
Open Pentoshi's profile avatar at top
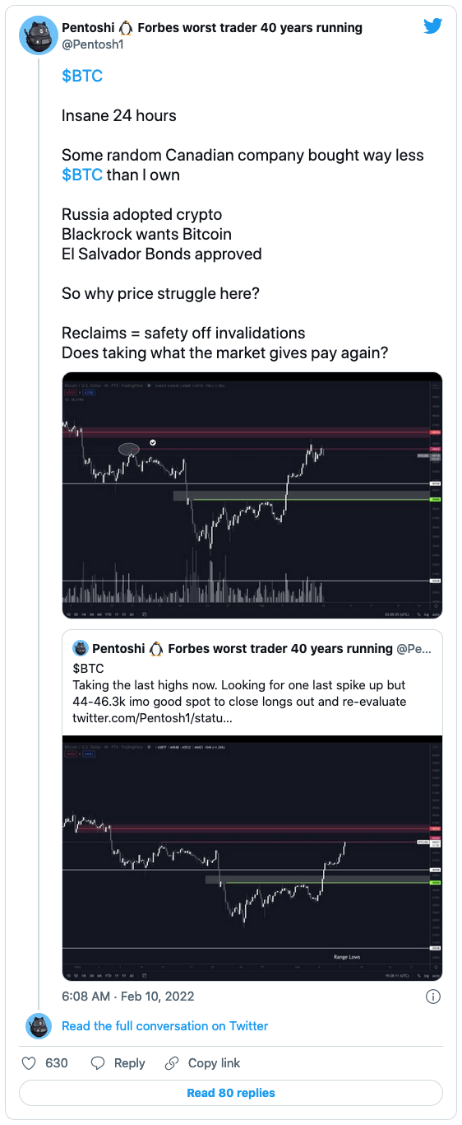click(38, 35)
